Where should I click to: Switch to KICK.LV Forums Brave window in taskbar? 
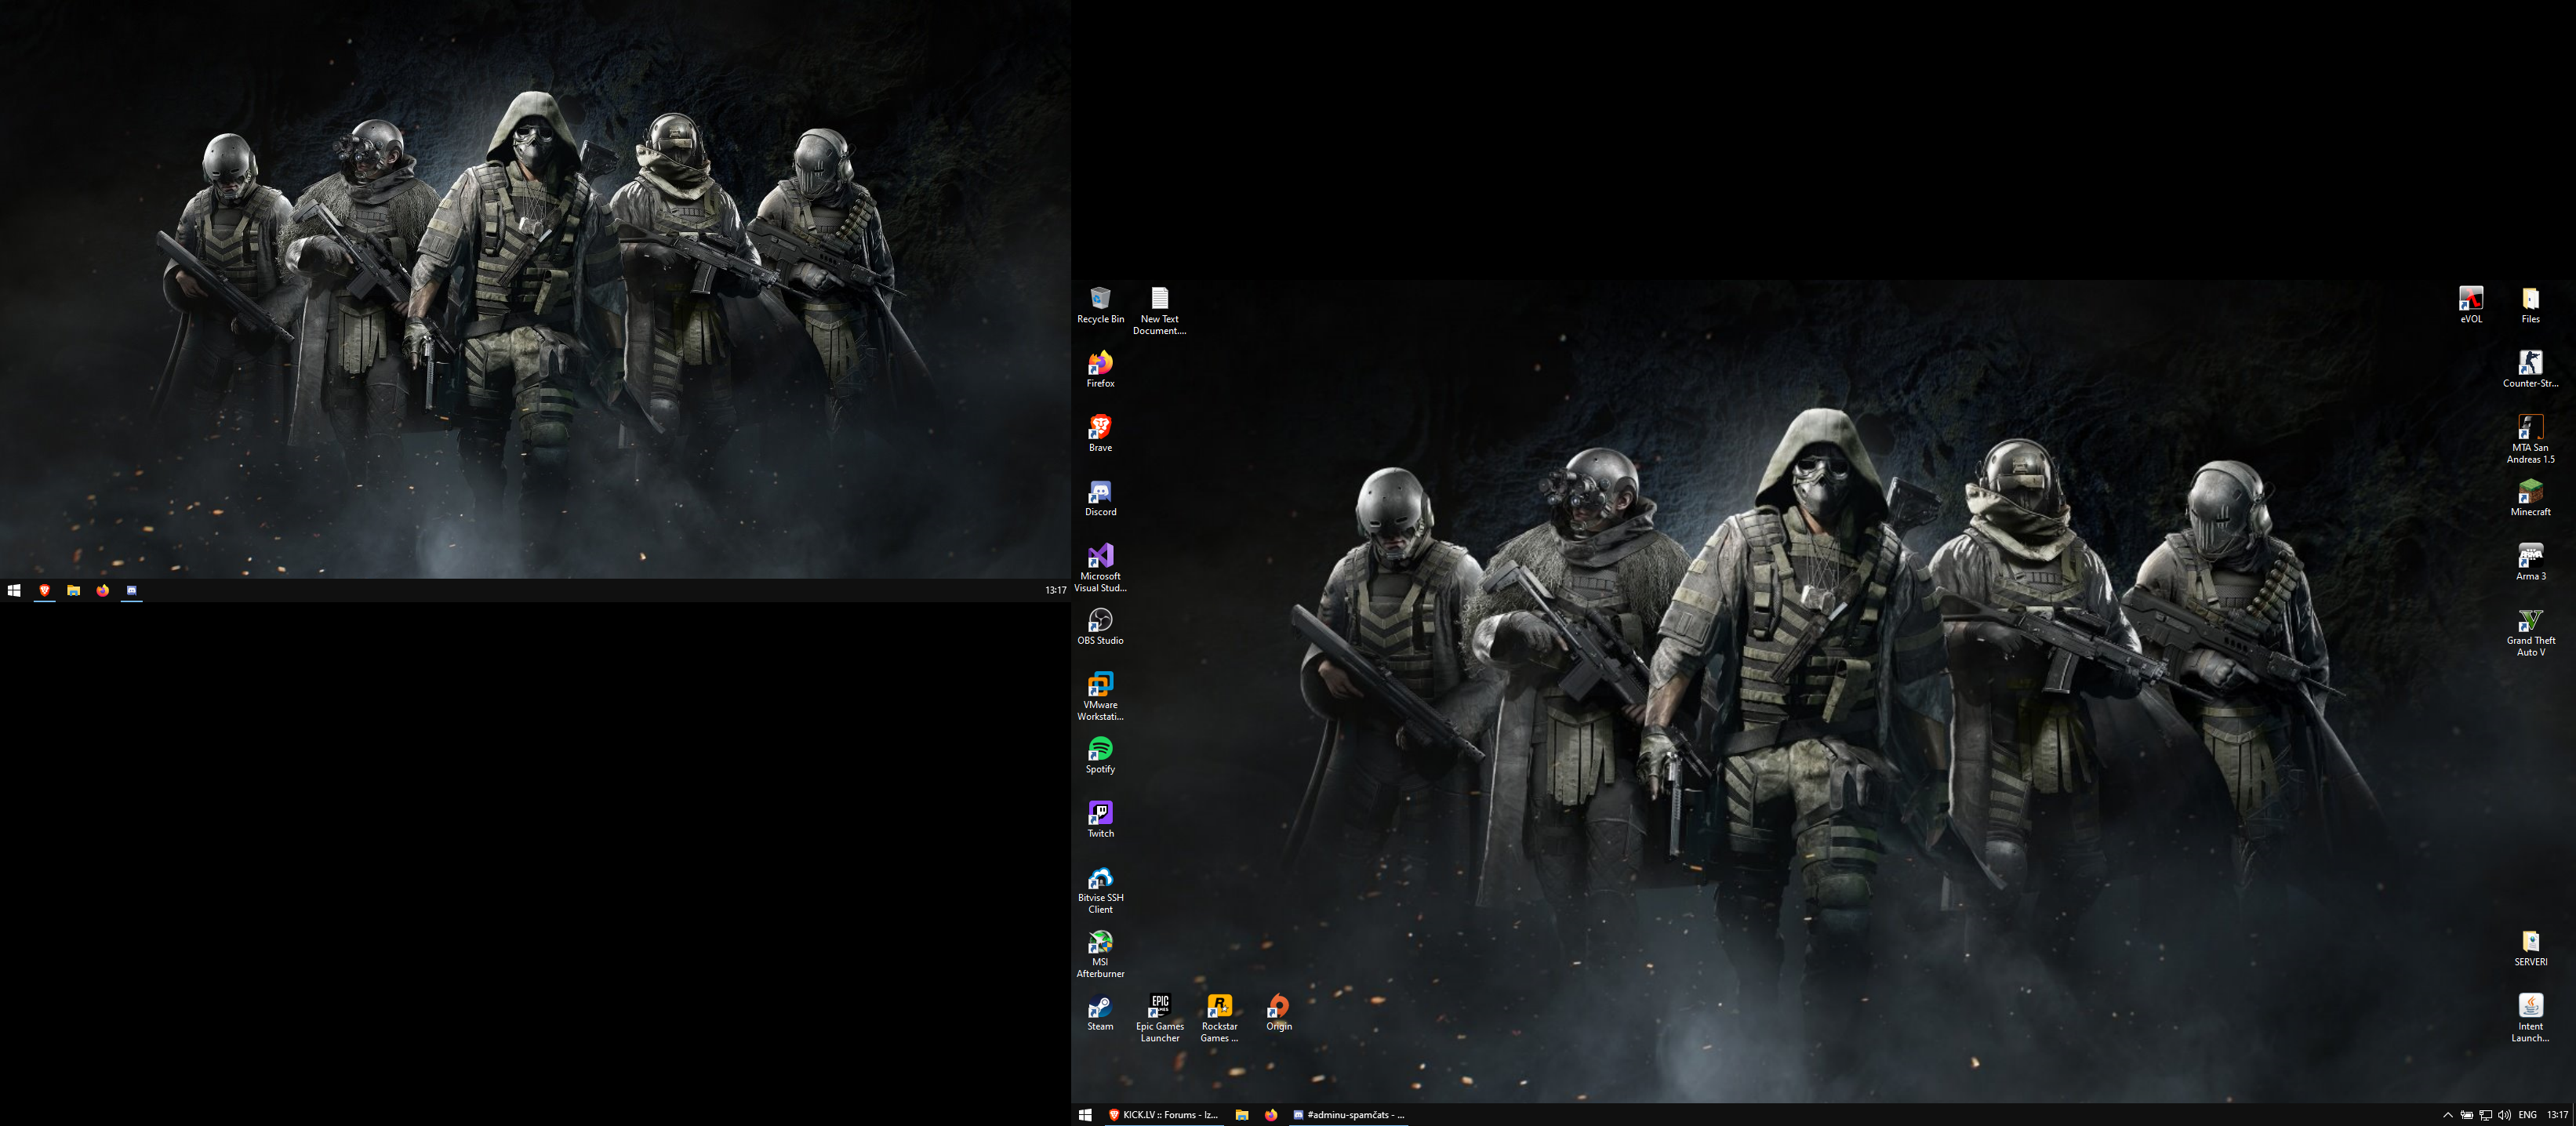click(1164, 1114)
